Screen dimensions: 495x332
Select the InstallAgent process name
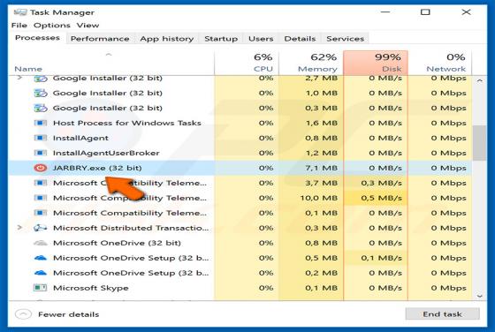coord(80,138)
